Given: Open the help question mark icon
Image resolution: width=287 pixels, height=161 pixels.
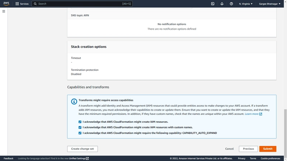Looking at the screenshot, I should point(231,4).
